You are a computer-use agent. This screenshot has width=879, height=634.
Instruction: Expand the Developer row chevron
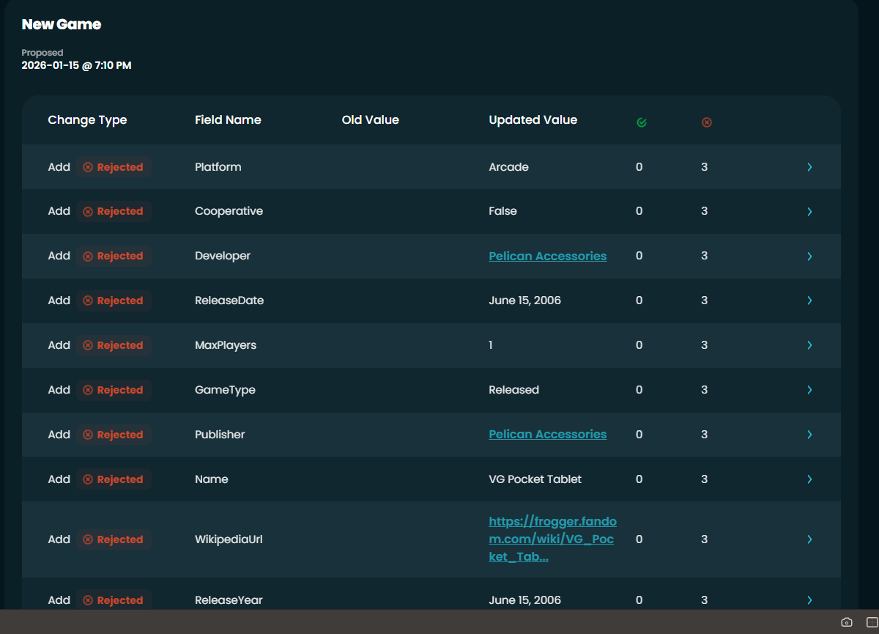(809, 256)
